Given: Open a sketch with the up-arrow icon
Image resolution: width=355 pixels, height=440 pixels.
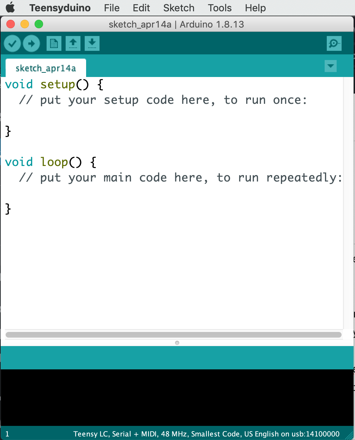Looking at the screenshot, I should coord(73,43).
